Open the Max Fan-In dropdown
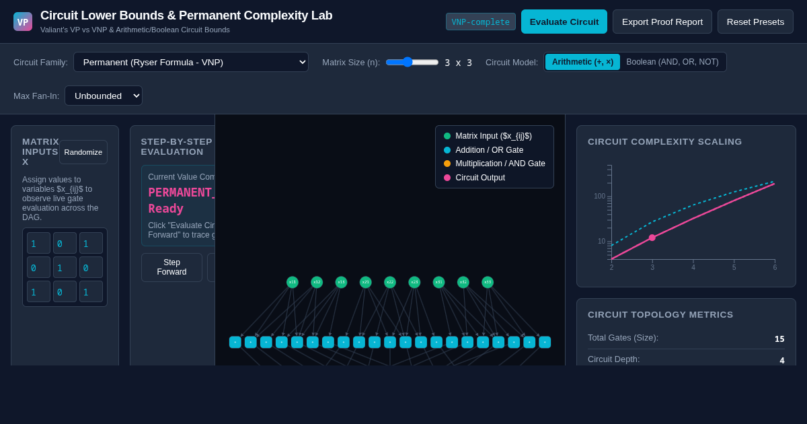This screenshot has height=424, width=807. point(104,96)
